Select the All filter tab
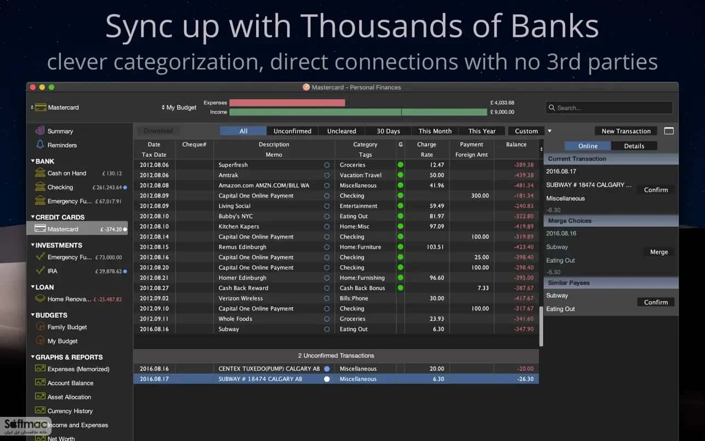The width and height of the screenshot is (705, 441). [x=243, y=131]
